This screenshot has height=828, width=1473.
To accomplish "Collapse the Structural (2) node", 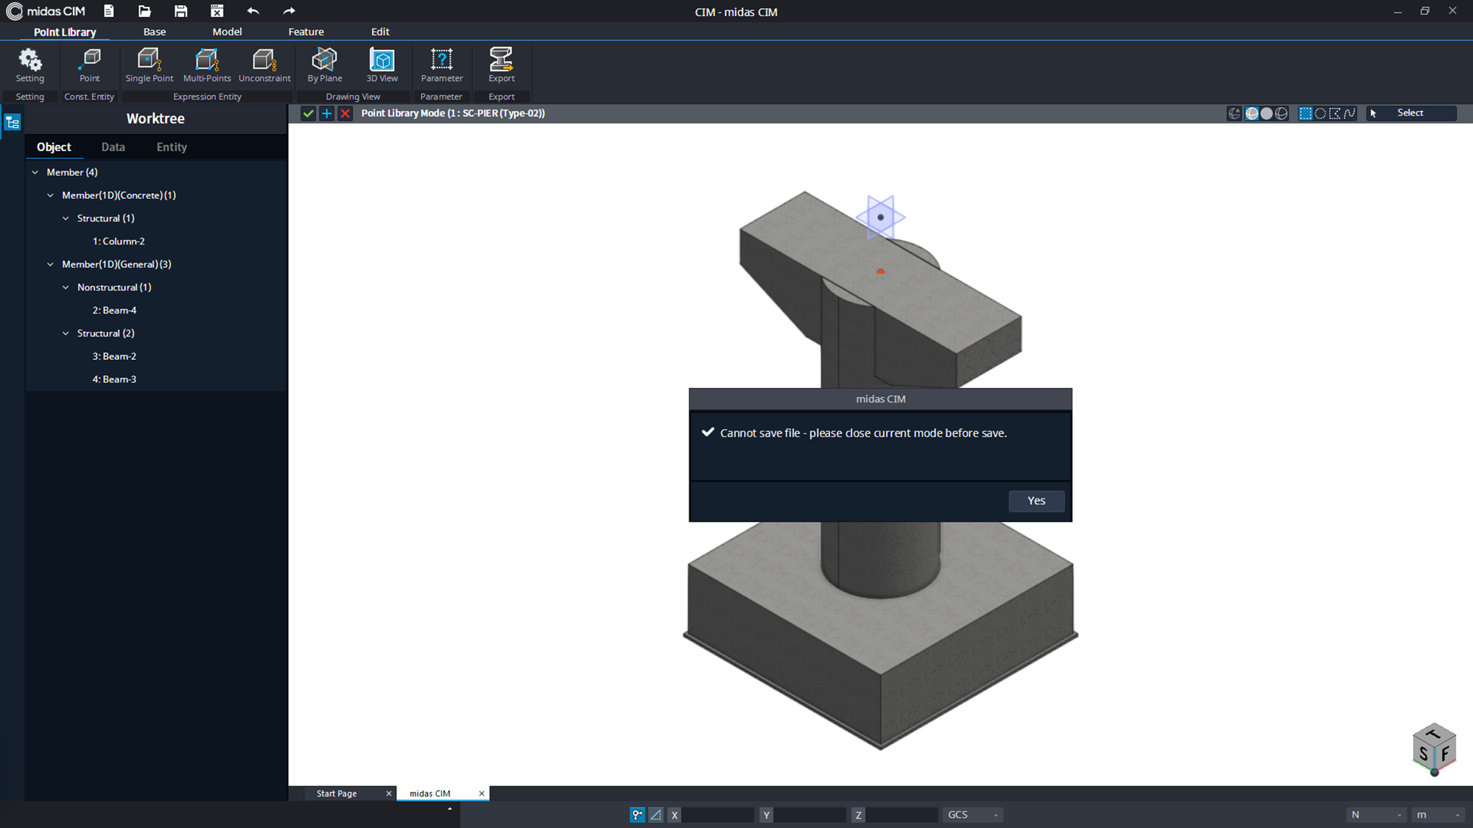I will point(66,333).
